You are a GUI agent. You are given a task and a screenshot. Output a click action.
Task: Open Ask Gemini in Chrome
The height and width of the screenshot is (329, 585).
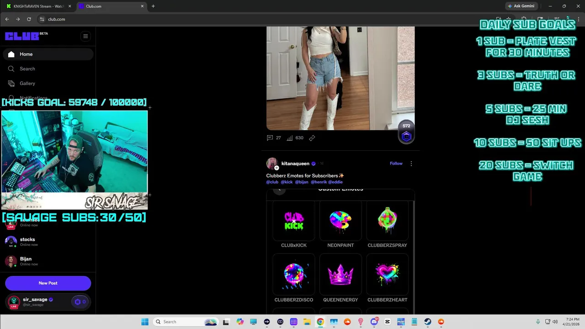click(x=521, y=6)
